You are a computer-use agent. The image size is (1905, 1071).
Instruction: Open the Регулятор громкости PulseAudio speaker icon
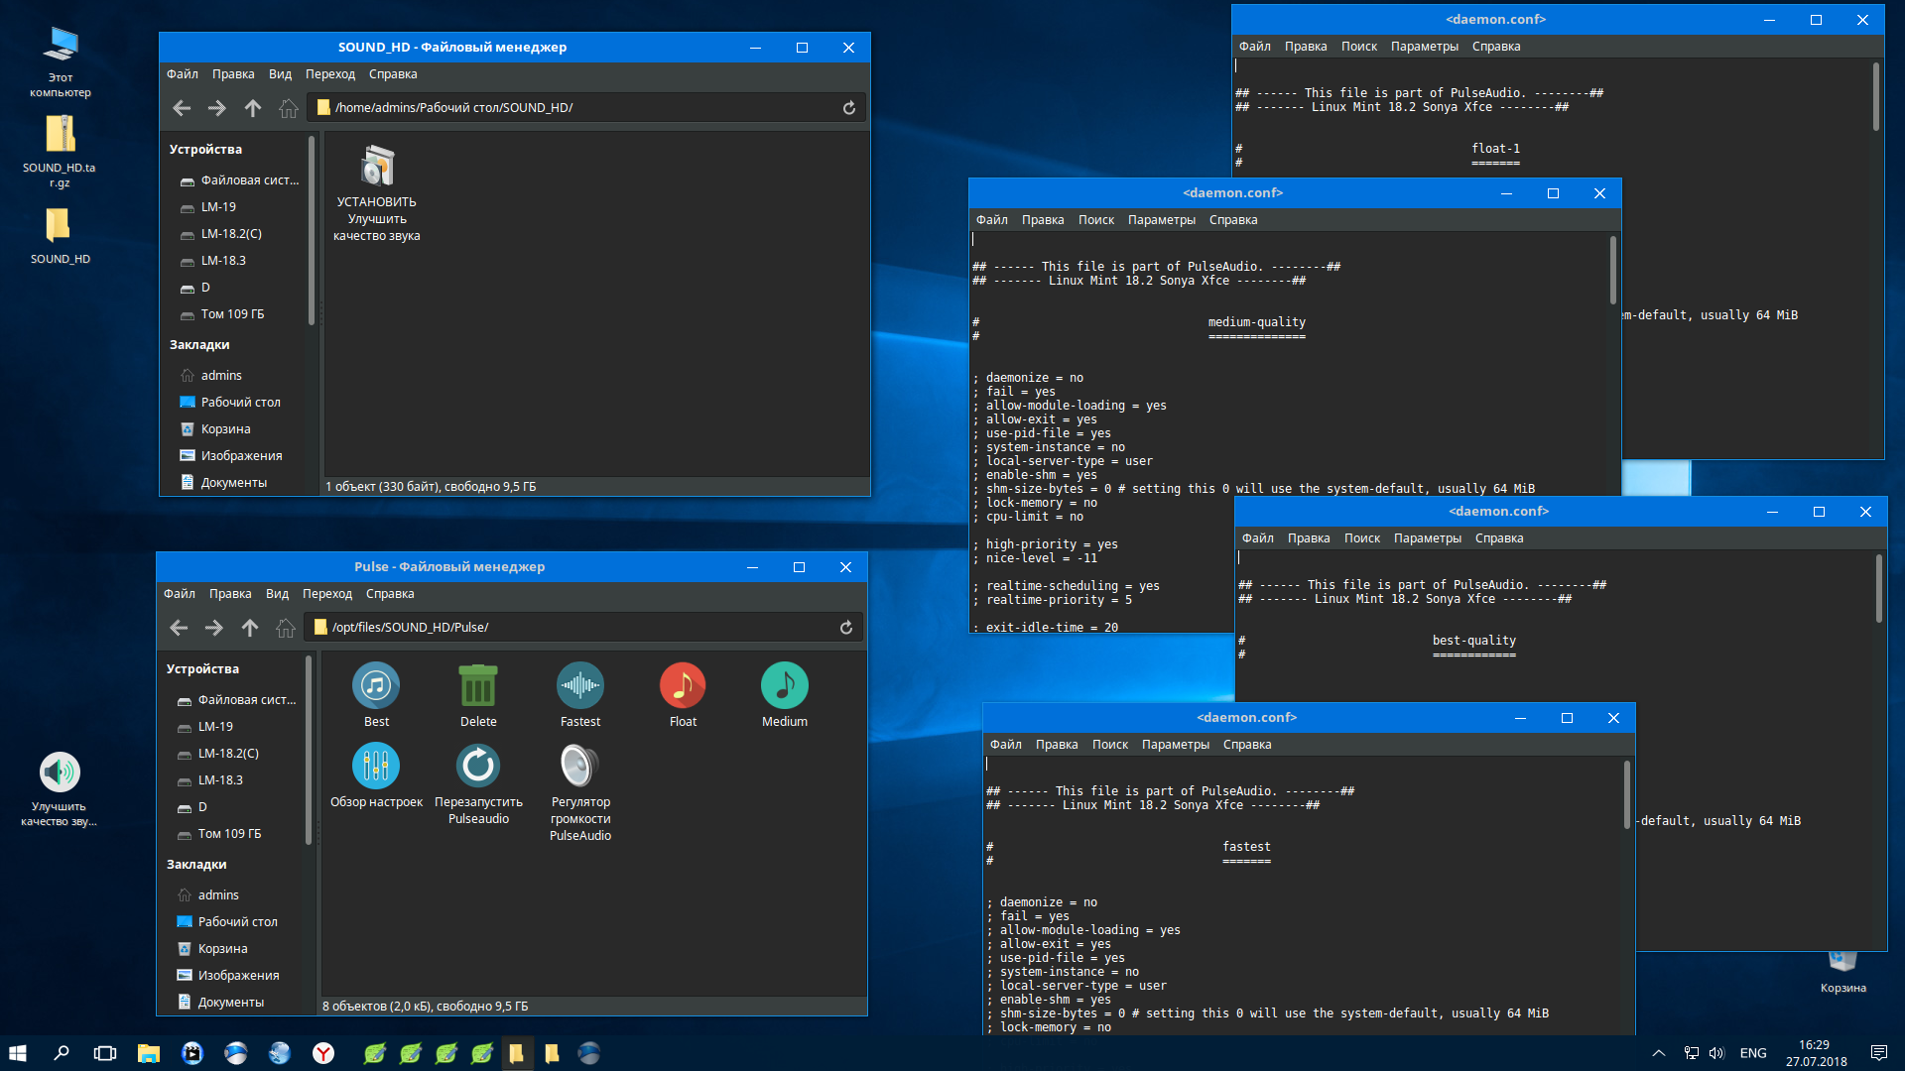[x=580, y=767]
